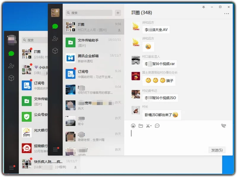Start a video call from the chat toolbar
The height and width of the screenshot is (177, 237).
(224, 126)
